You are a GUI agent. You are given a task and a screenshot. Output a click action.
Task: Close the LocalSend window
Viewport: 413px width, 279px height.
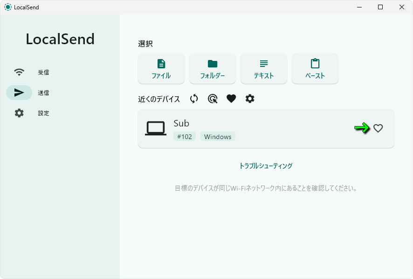tap(402, 7)
